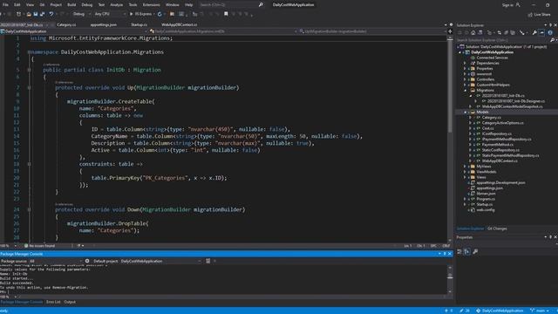Open the File menu
558x314 pixels.
click(5, 4)
